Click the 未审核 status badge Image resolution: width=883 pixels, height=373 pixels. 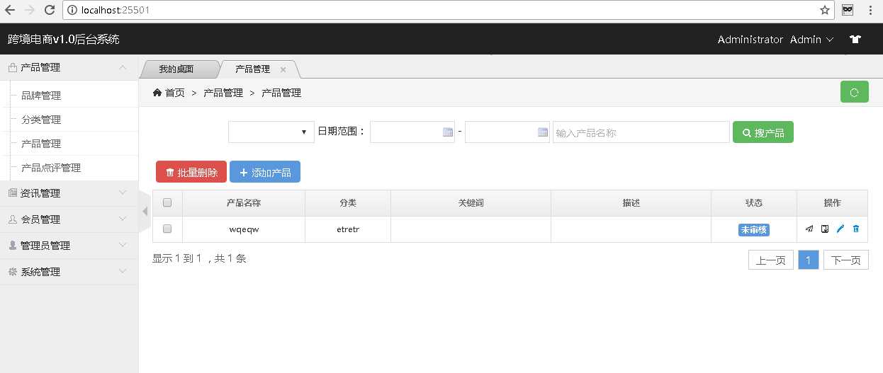754,229
